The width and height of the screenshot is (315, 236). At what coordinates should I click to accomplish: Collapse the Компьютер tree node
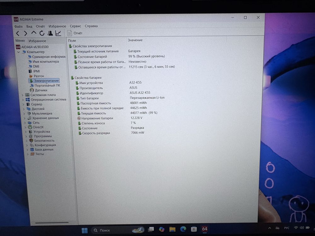click(19, 52)
